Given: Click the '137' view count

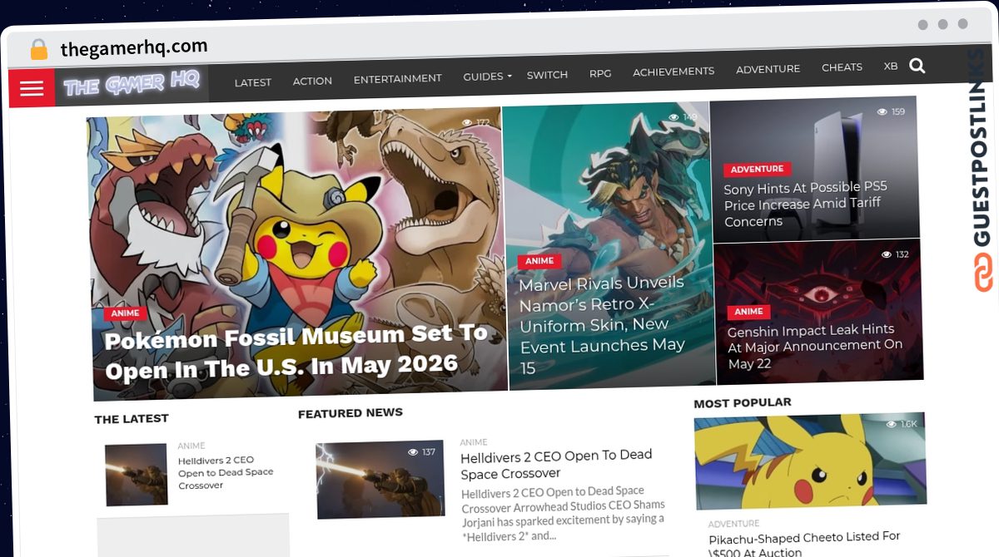Looking at the screenshot, I should (429, 452).
